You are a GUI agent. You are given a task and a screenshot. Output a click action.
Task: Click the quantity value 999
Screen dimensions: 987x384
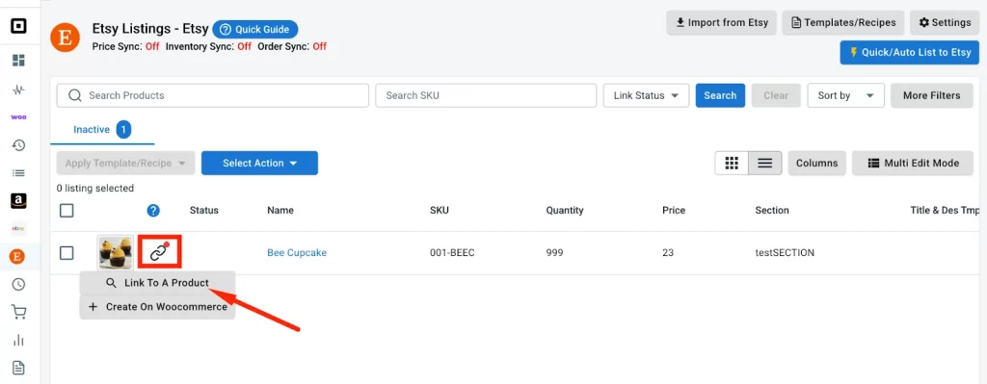[x=554, y=253]
